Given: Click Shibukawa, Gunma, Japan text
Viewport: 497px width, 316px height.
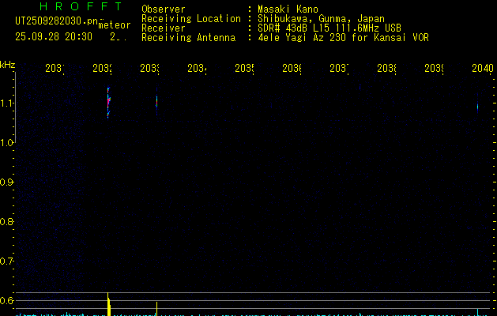Looking at the screenshot, I should [x=321, y=19].
